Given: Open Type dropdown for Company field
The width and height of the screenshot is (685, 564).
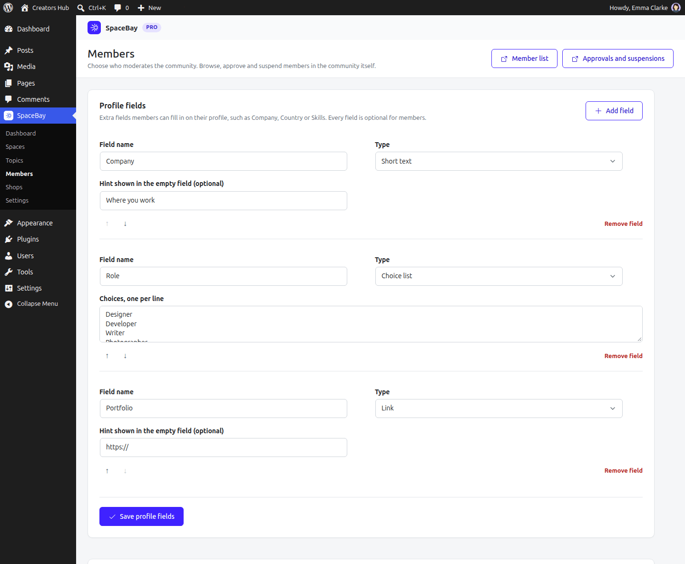Looking at the screenshot, I should [499, 161].
